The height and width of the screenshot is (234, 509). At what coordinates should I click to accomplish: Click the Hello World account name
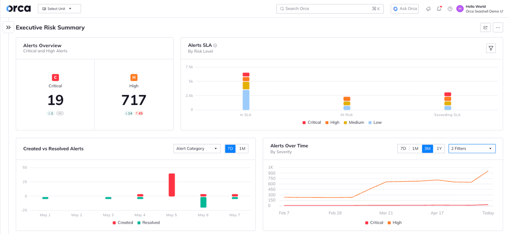click(476, 6)
